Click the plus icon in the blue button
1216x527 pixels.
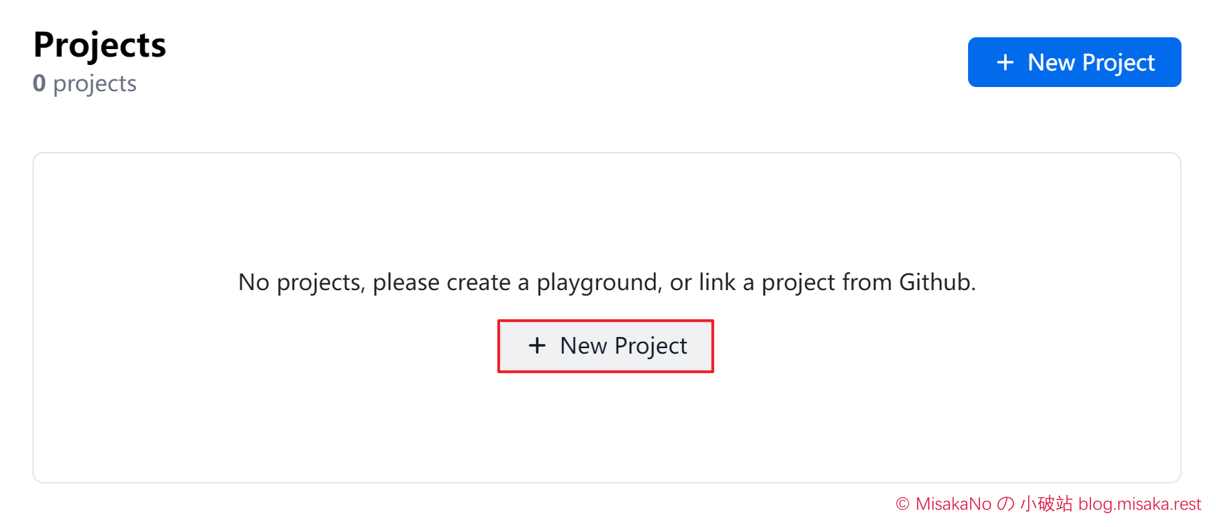tap(1005, 63)
